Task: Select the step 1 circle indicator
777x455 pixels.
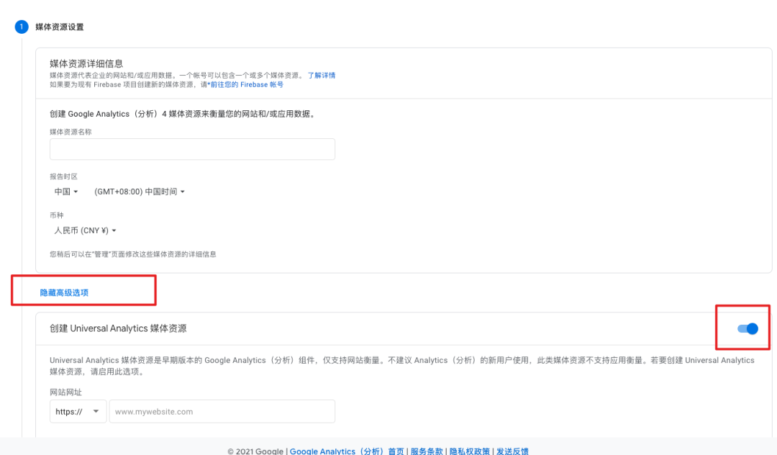Action: 21,27
